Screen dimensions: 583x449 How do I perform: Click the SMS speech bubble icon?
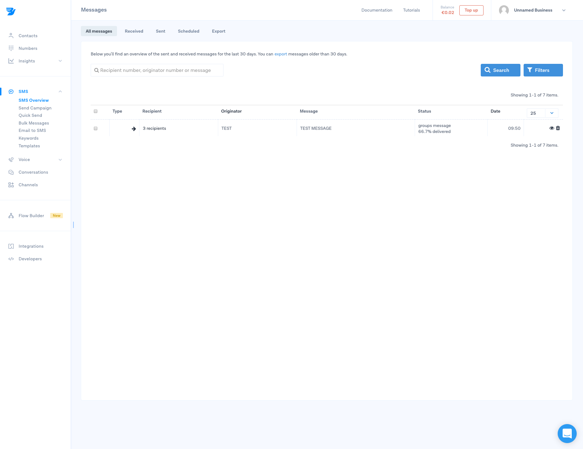pos(11,92)
